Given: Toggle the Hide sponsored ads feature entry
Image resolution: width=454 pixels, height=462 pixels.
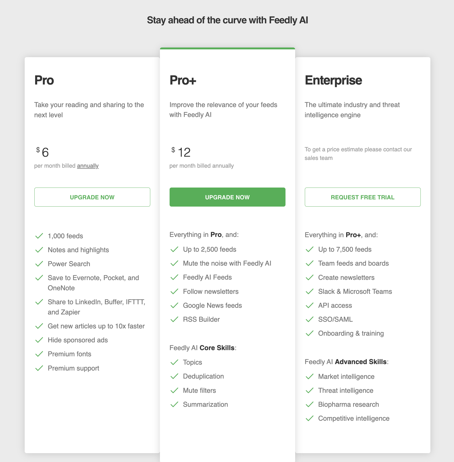Looking at the screenshot, I should (78, 340).
